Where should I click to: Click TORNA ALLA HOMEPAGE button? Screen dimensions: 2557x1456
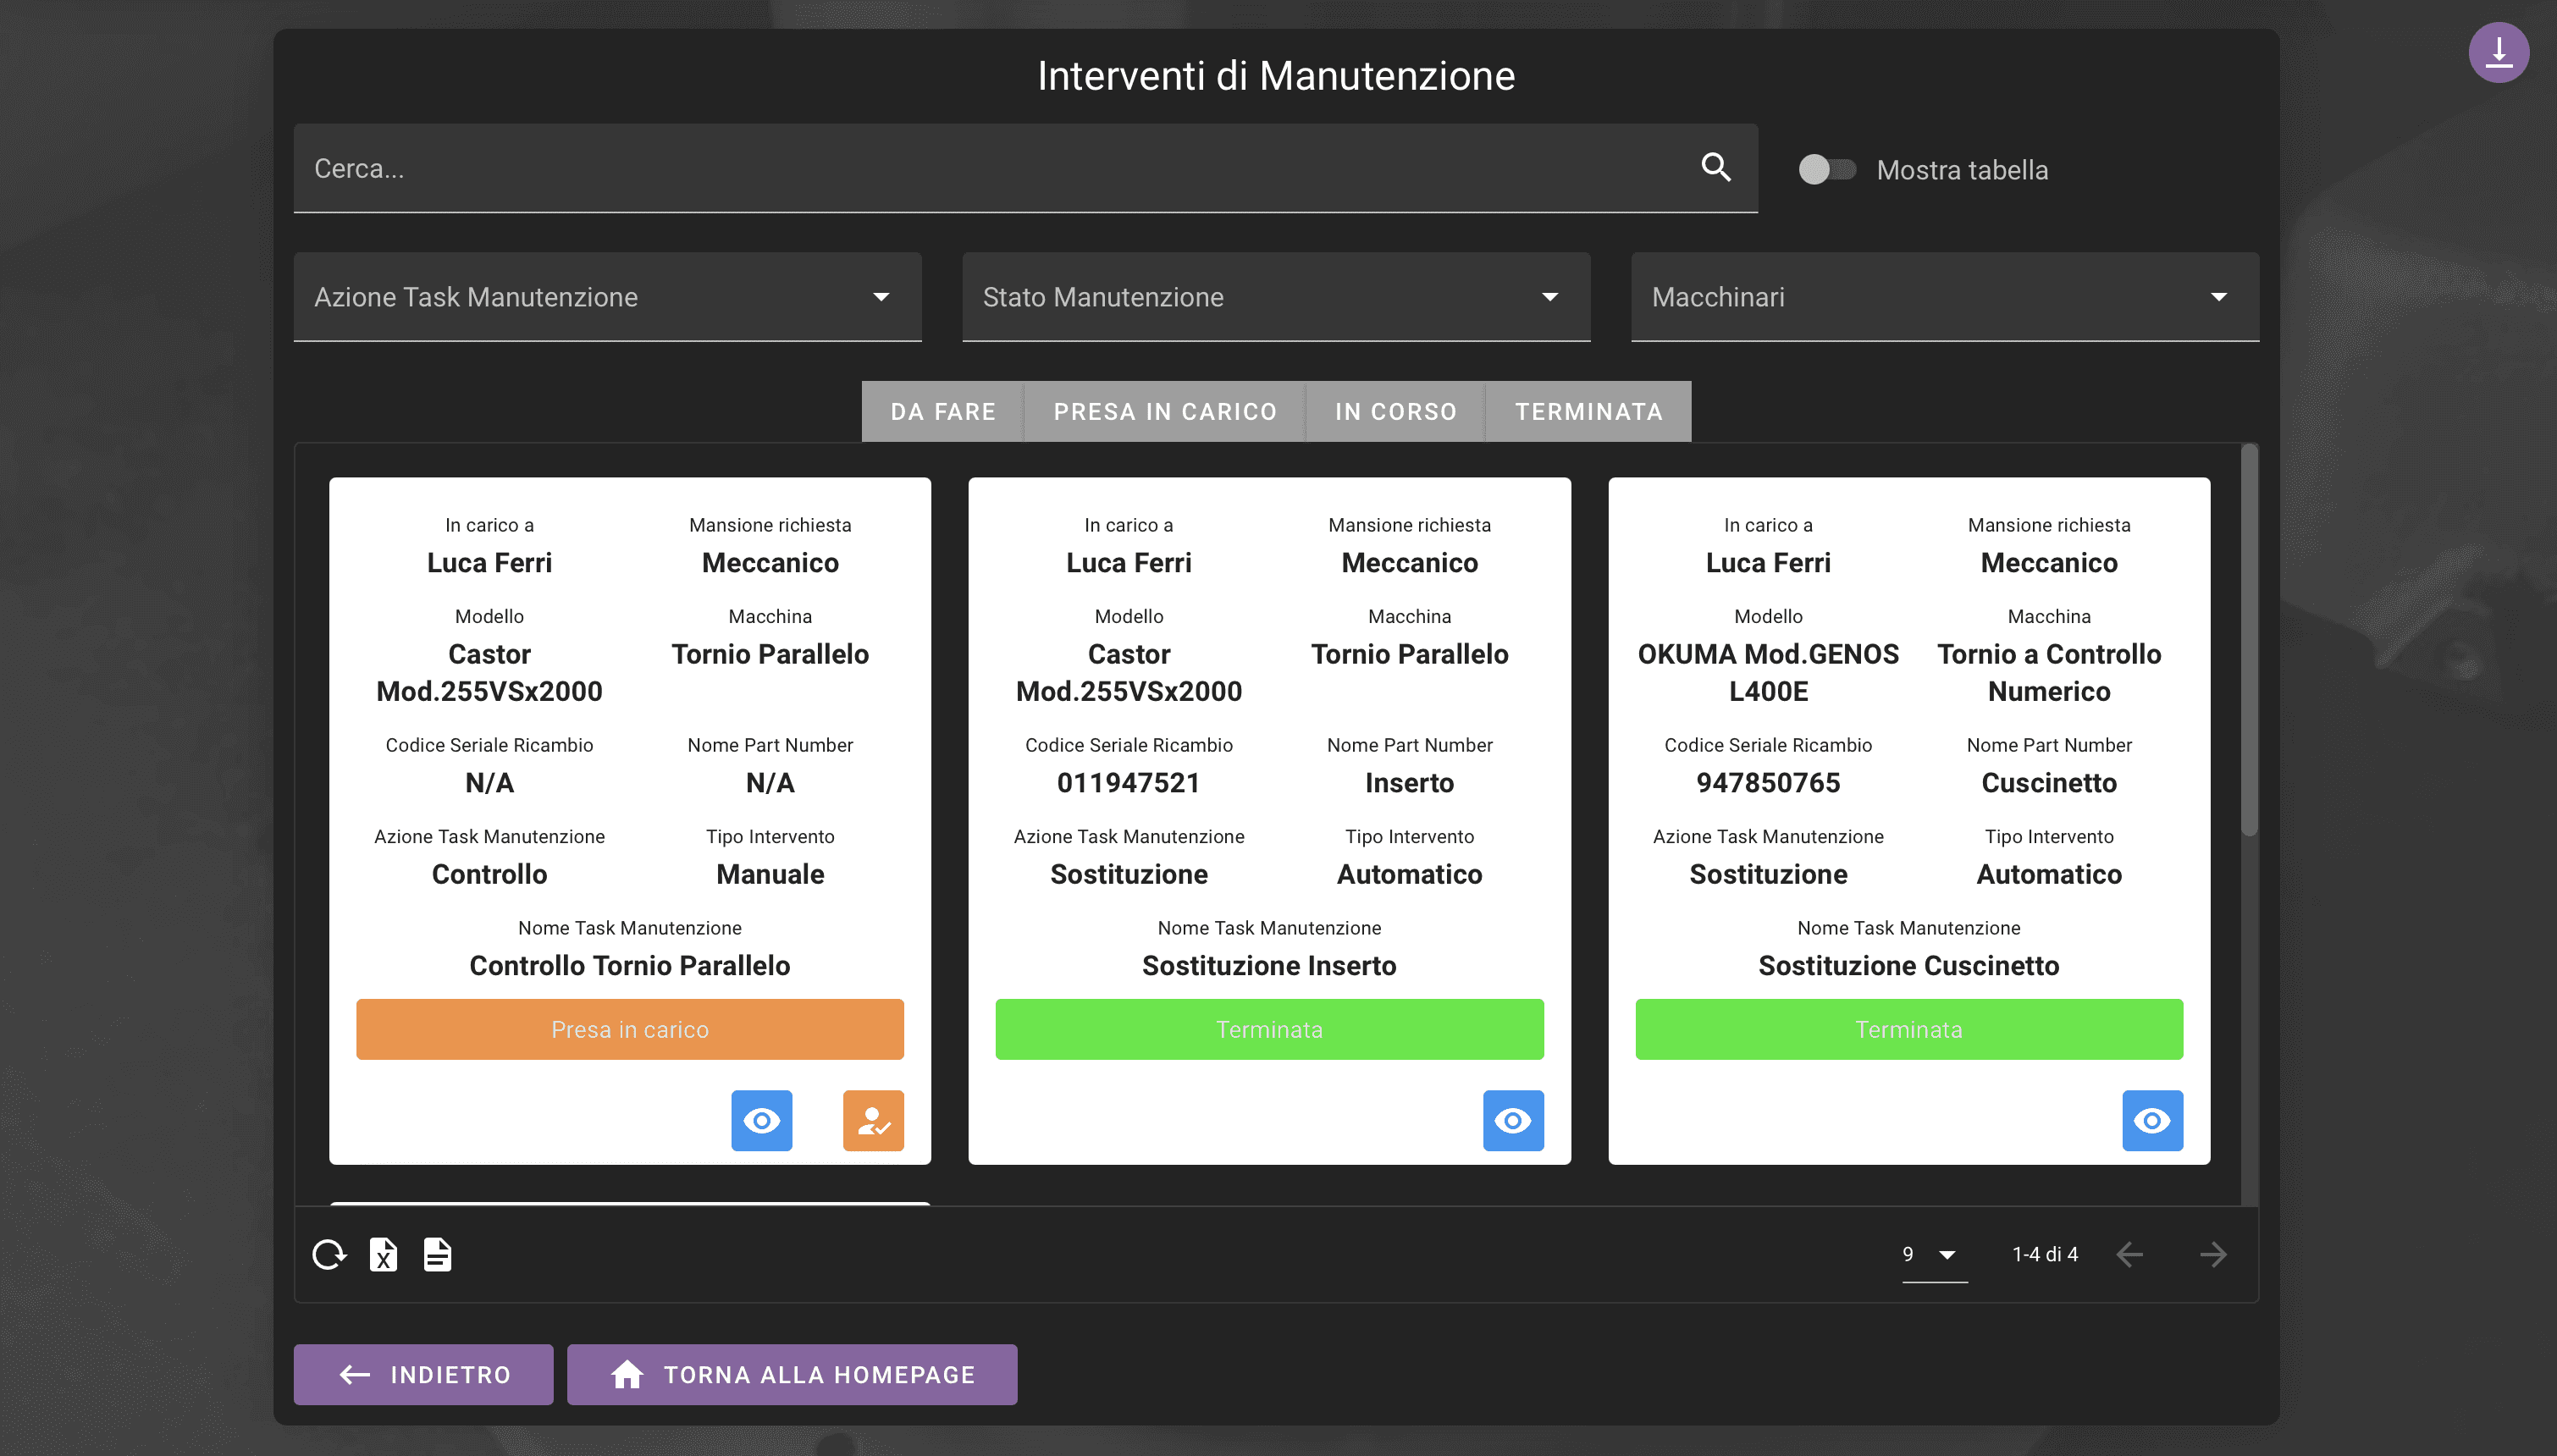pyautogui.click(x=792, y=1374)
